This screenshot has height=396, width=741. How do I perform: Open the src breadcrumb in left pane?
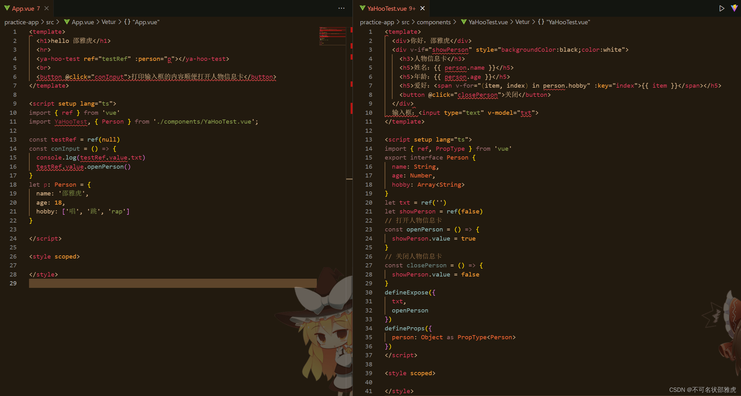tap(50, 22)
